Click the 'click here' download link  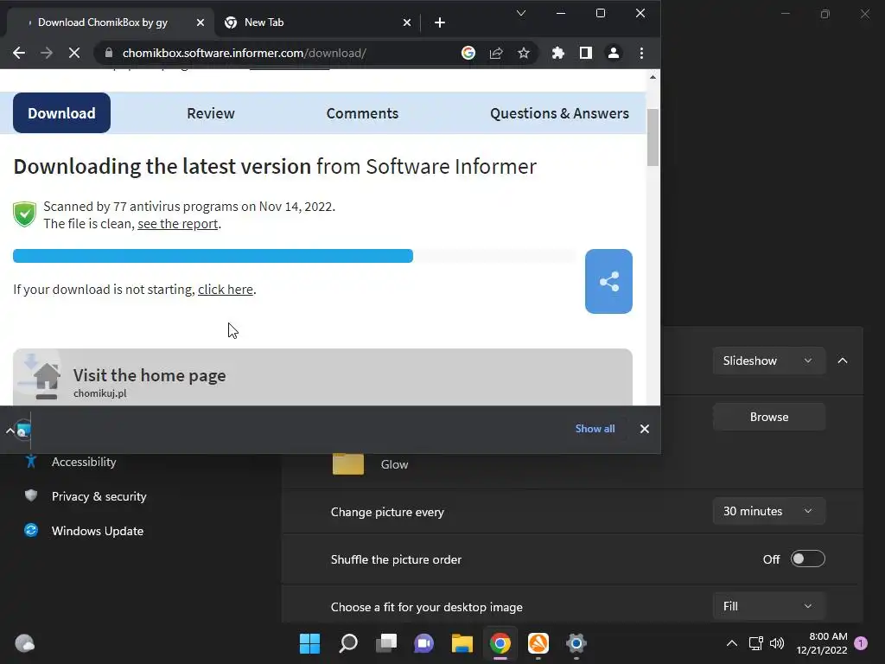click(x=226, y=289)
